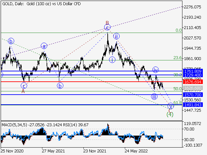Select the 23.6 Fibonacci level label
Viewport: 207px width, 155px height.
pos(178,58)
